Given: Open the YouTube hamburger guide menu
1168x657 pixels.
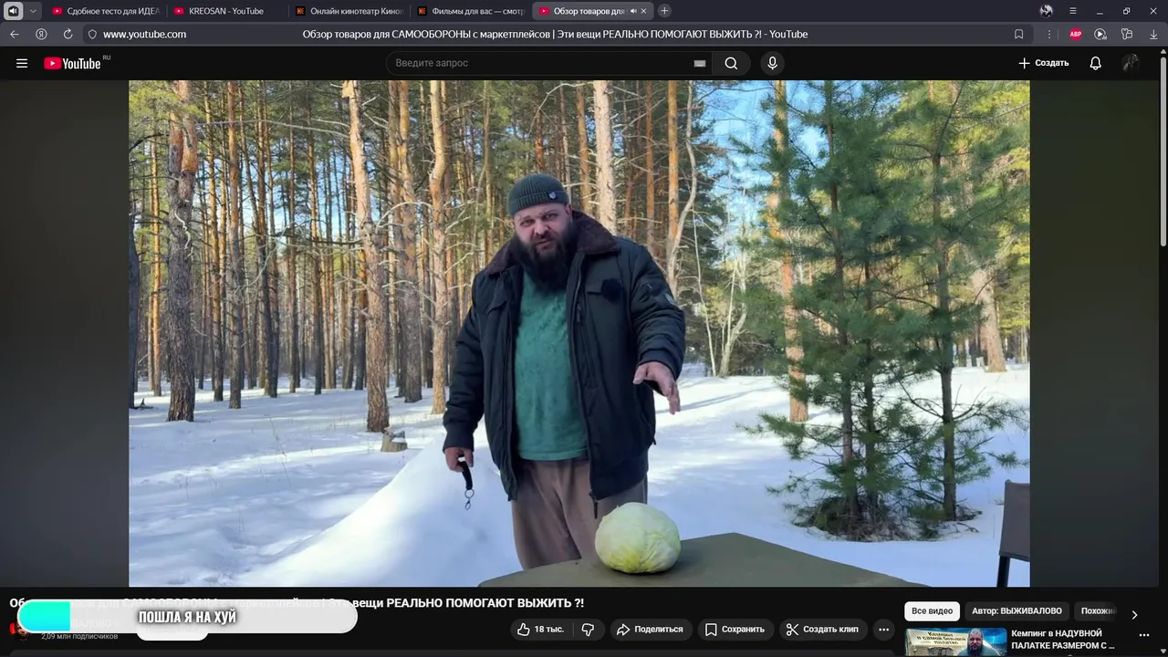Looking at the screenshot, I should 22,63.
